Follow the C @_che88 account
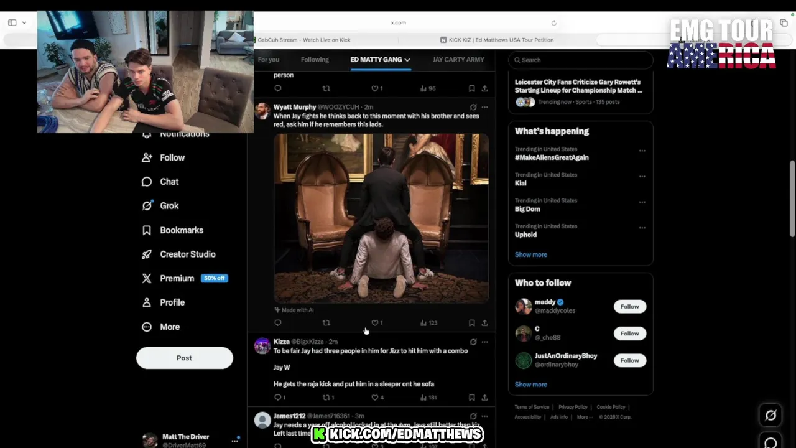 tap(629, 334)
